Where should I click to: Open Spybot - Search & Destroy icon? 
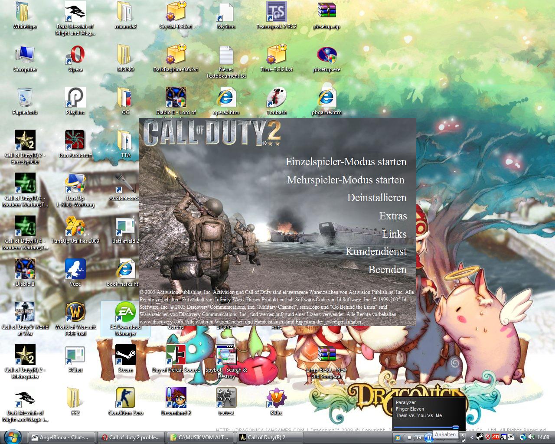[226, 362]
